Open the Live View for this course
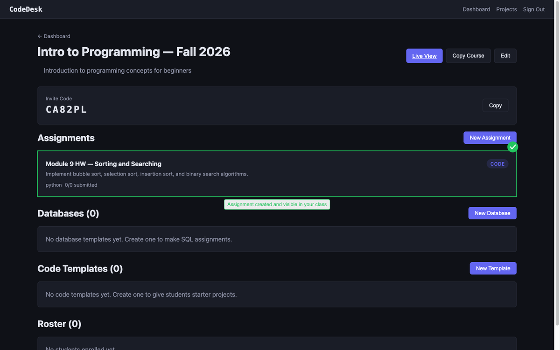Image resolution: width=560 pixels, height=350 pixels. point(424,56)
